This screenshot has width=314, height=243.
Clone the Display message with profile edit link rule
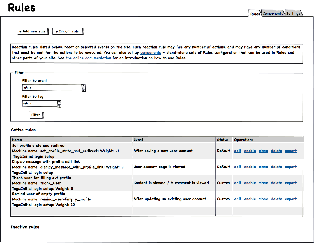[263, 167]
